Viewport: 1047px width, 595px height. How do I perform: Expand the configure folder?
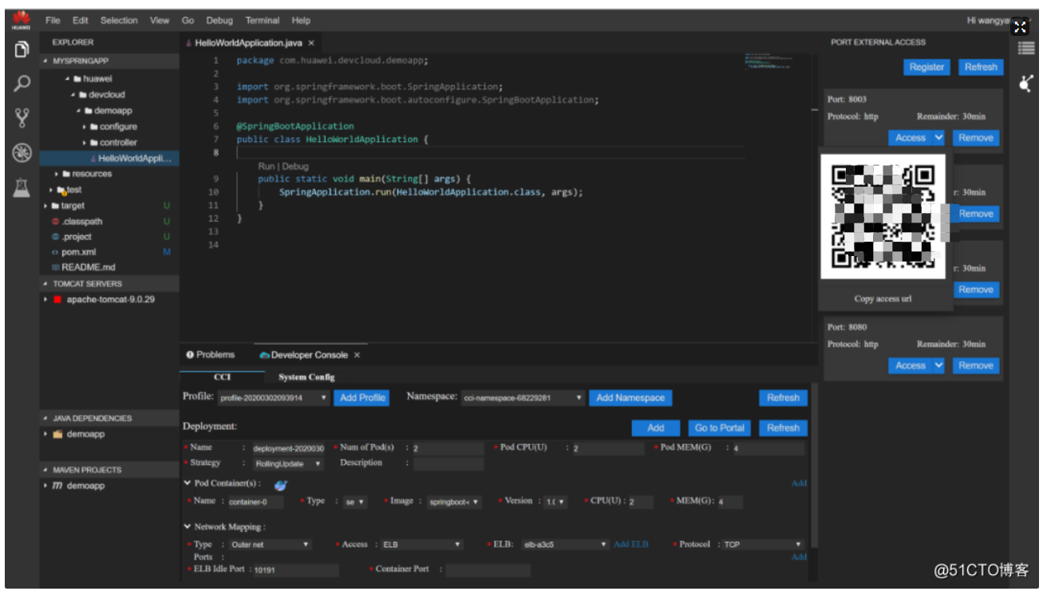[85, 127]
